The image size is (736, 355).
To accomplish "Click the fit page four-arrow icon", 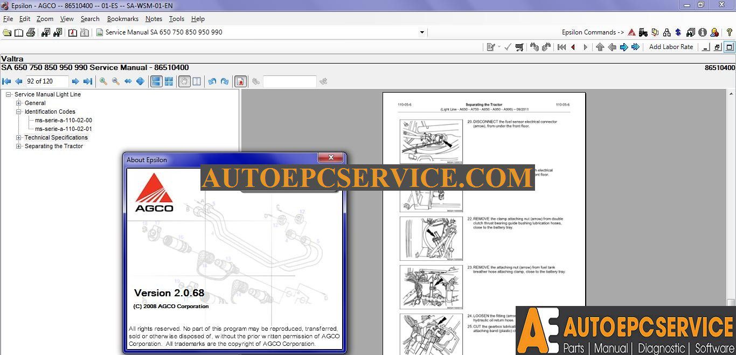I will point(140,81).
